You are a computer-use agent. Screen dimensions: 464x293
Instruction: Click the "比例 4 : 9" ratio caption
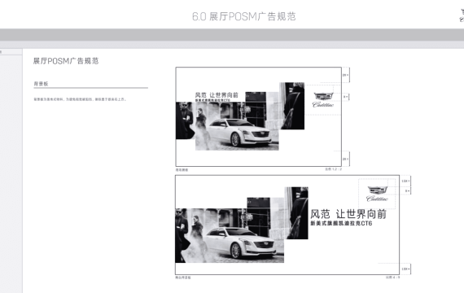pyautogui.click(x=392, y=278)
